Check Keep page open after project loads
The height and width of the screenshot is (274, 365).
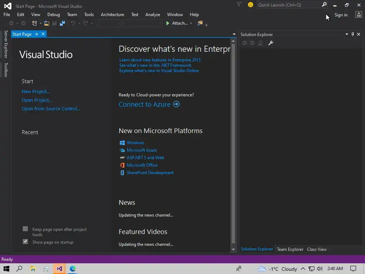point(25,229)
